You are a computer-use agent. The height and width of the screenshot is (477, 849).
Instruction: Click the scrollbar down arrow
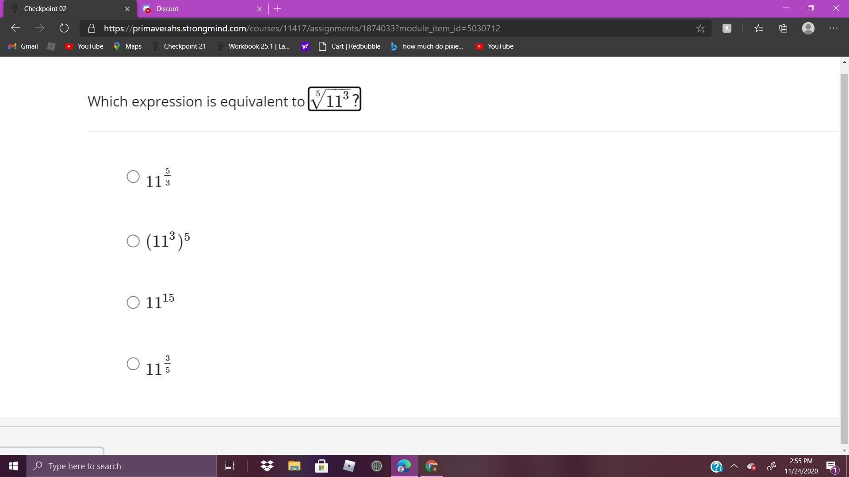844,450
